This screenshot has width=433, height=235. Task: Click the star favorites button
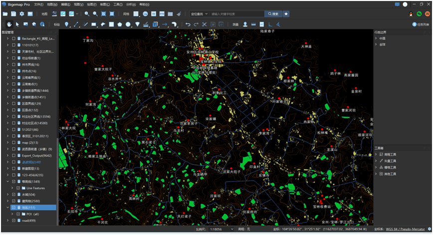pyautogui.click(x=286, y=14)
